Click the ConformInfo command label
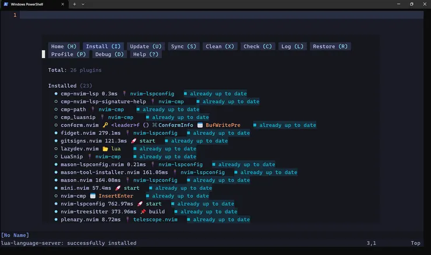This screenshot has width=431, height=255. point(176,125)
